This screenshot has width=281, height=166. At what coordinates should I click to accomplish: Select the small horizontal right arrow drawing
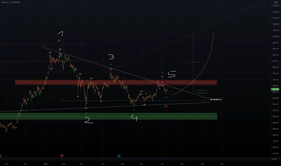click(193, 62)
